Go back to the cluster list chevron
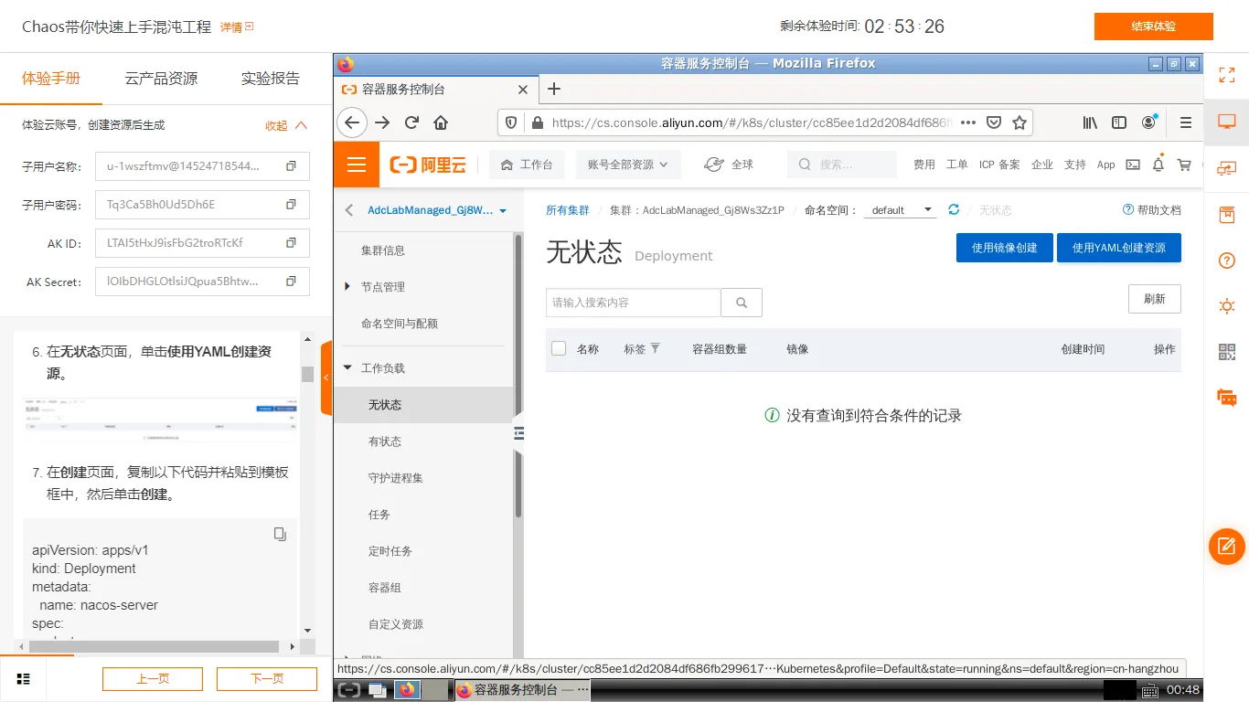Screen dimensions: 1249x702 [x=348, y=210]
